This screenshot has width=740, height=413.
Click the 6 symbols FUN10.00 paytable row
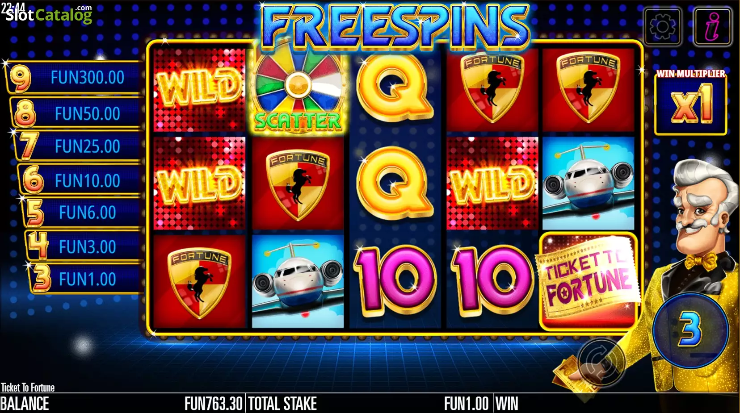point(81,180)
